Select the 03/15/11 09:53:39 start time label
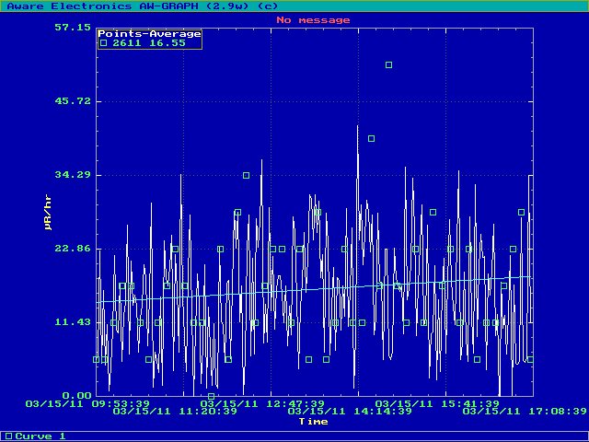This screenshot has height=442, width=589. point(87,403)
